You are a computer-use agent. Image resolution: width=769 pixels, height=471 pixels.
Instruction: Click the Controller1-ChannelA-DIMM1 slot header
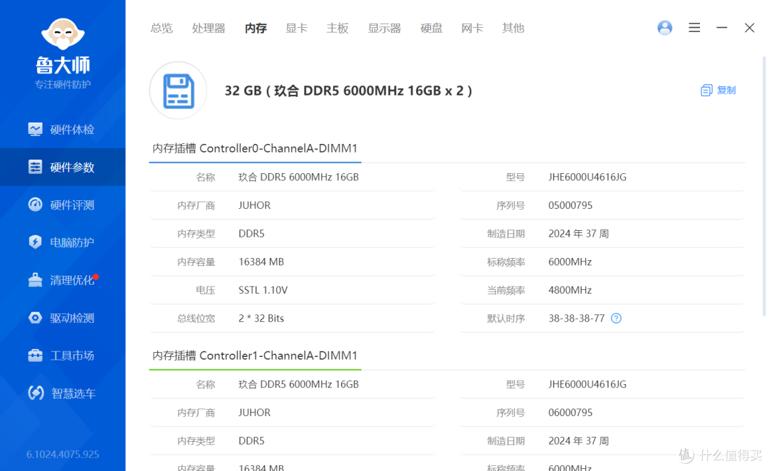click(255, 356)
